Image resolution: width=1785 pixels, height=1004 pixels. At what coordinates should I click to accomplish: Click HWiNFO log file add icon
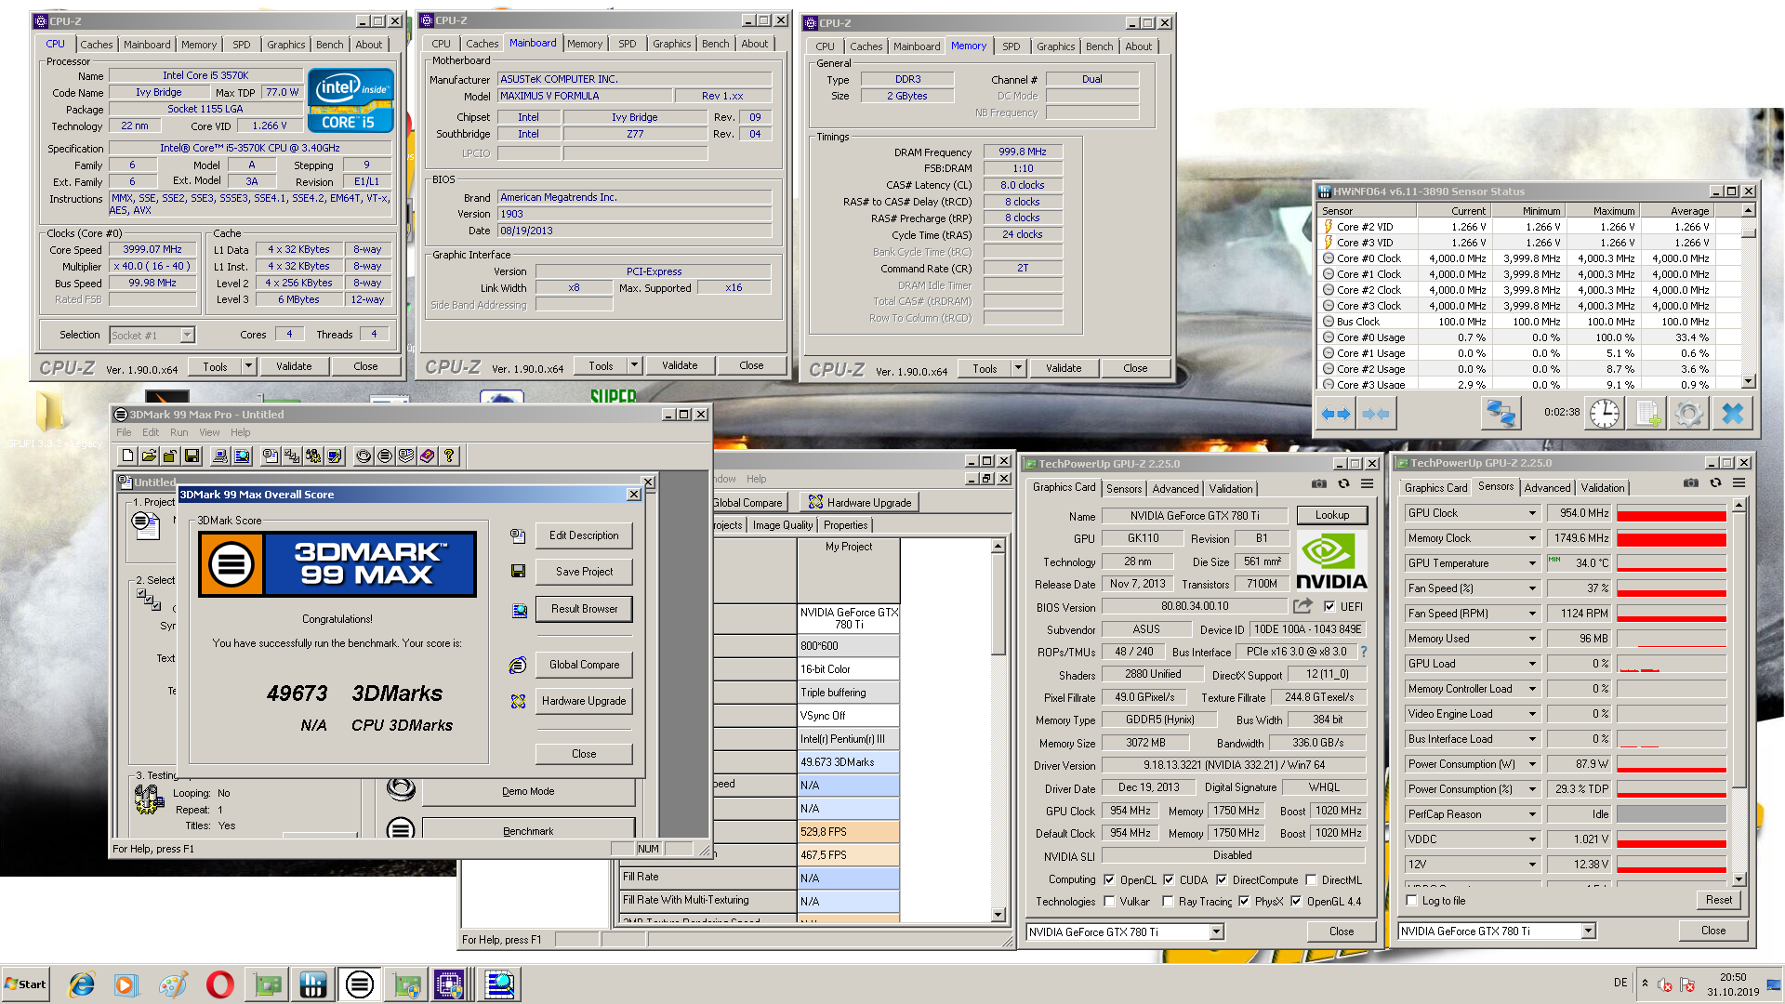[x=1648, y=414]
